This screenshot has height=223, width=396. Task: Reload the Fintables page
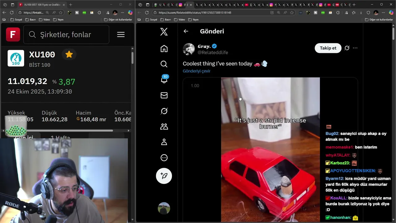coord(12,13)
